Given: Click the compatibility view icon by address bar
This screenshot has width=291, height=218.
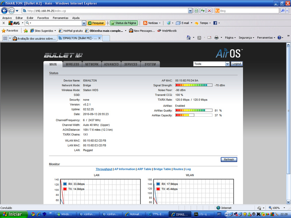Looking at the screenshot, I should tap(196, 11).
